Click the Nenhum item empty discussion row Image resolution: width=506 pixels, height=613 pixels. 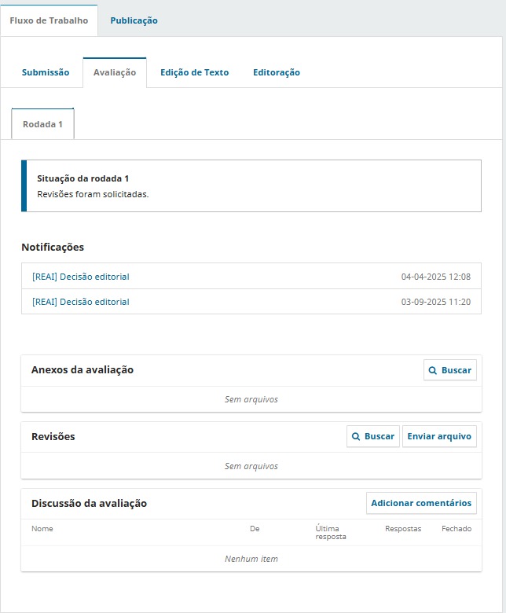click(x=251, y=559)
